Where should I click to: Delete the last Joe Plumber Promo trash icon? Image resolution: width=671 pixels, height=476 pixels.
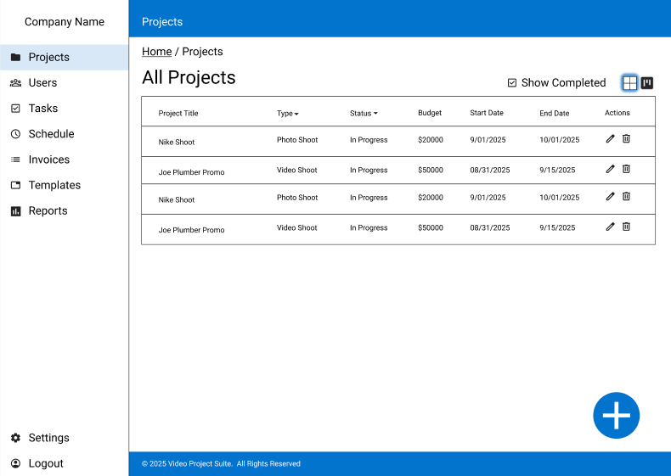(626, 227)
